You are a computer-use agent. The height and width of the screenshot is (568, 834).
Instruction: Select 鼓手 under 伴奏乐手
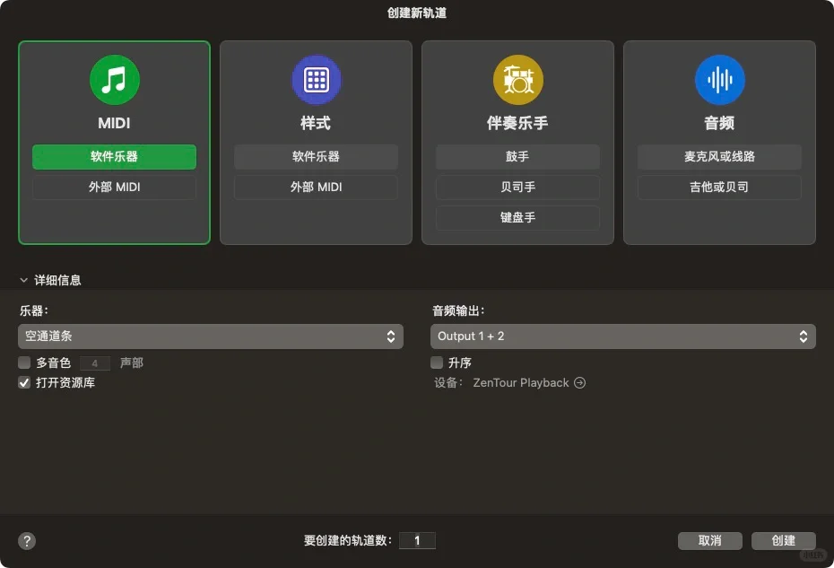(x=517, y=156)
